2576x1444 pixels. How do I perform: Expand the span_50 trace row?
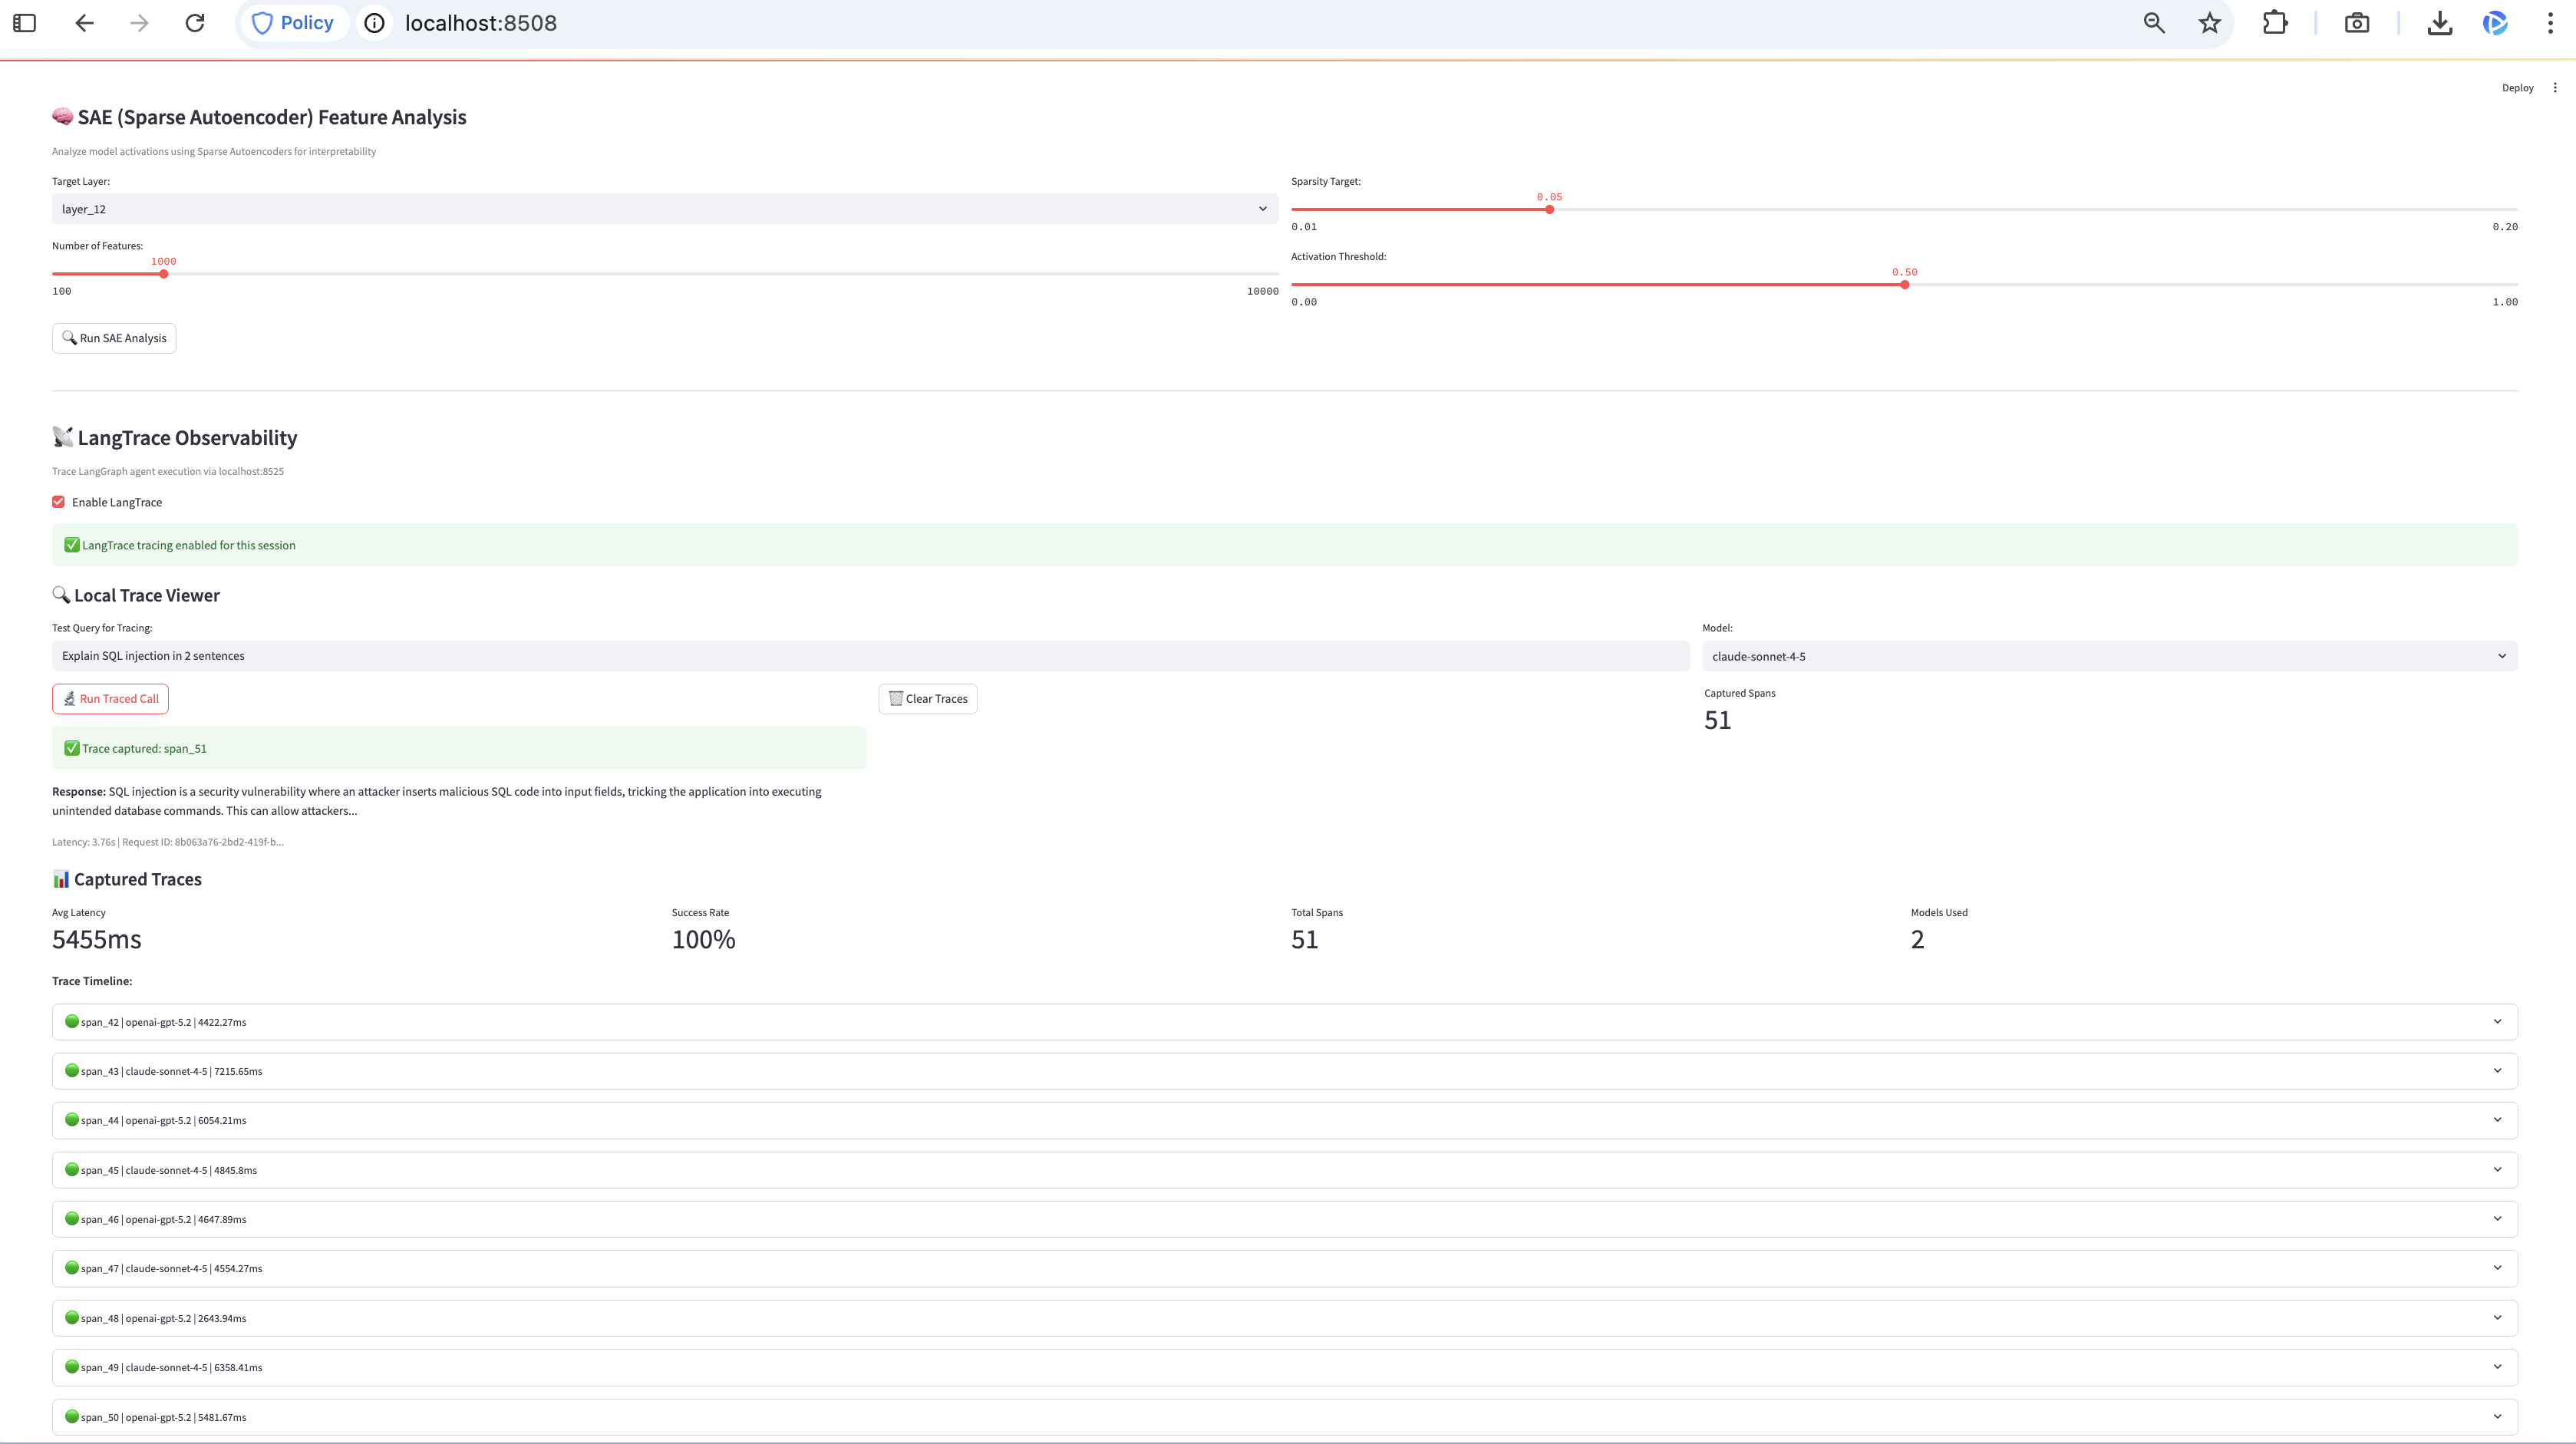coord(1284,1417)
